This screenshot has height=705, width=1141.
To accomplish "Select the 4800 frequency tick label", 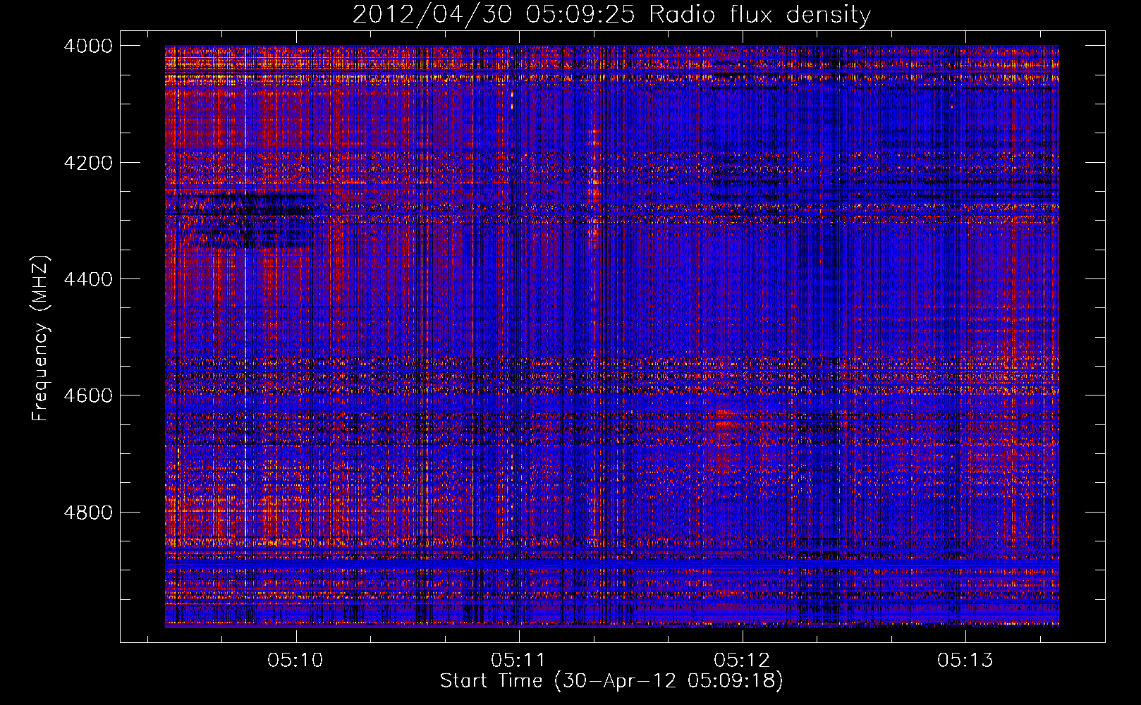I will pos(88,513).
